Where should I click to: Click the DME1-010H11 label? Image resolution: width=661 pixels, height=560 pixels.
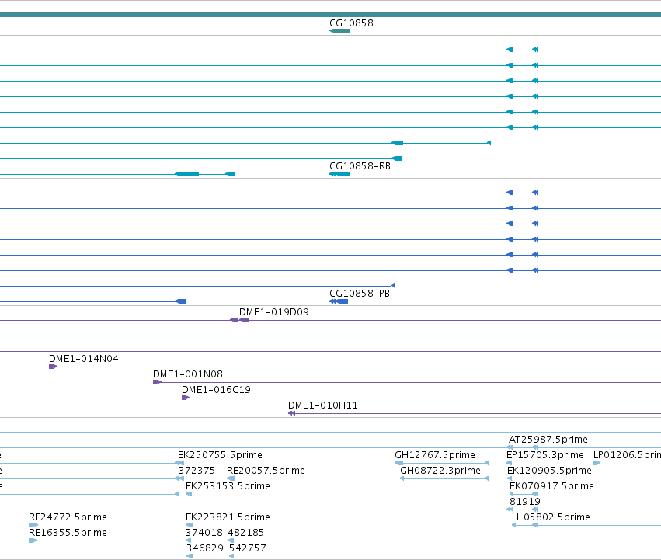pyautogui.click(x=323, y=405)
